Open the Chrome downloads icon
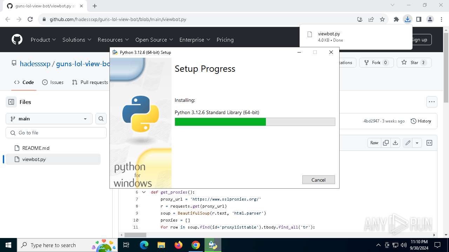The height and width of the screenshot is (252, 449). tap(407, 19)
